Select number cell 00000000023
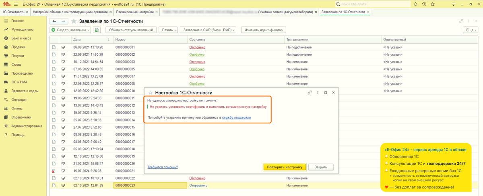Image resolution: width=483 pixels, height=196 pixels. coord(151,186)
